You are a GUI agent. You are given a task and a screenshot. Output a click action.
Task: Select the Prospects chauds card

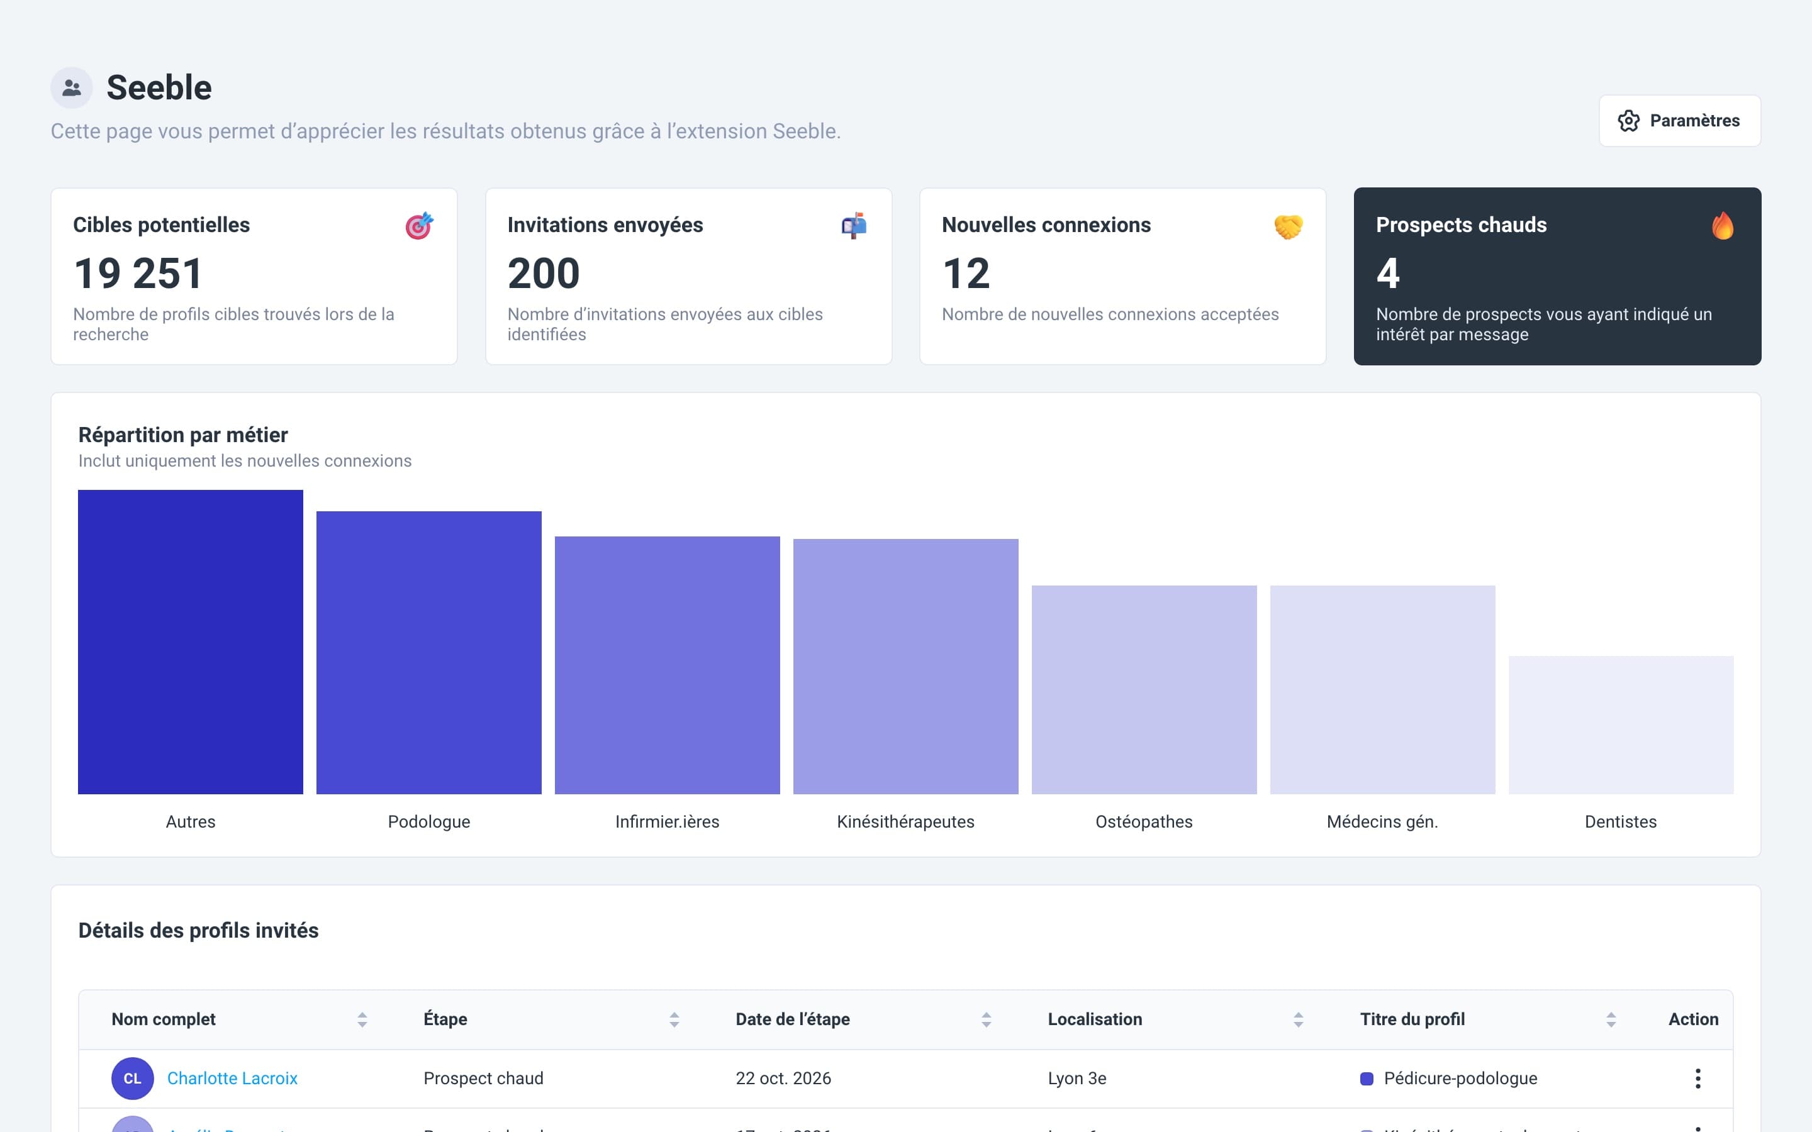tap(1557, 276)
